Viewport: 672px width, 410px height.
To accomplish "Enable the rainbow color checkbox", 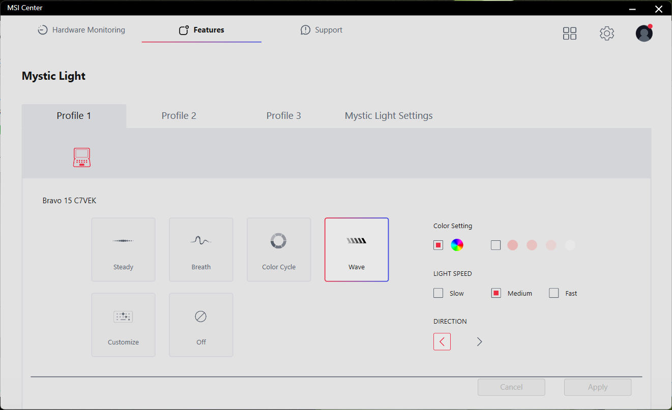I will [438, 245].
